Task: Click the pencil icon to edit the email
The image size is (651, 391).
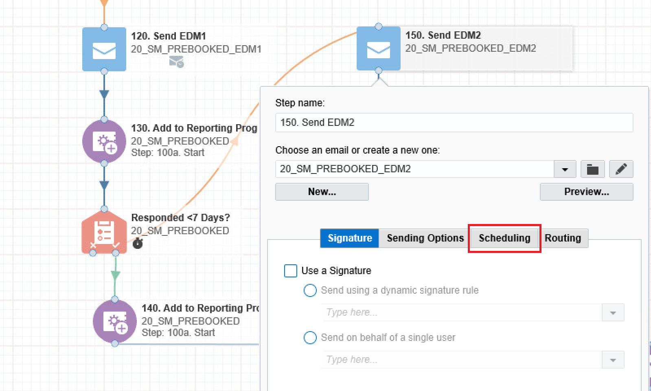Action: click(621, 169)
